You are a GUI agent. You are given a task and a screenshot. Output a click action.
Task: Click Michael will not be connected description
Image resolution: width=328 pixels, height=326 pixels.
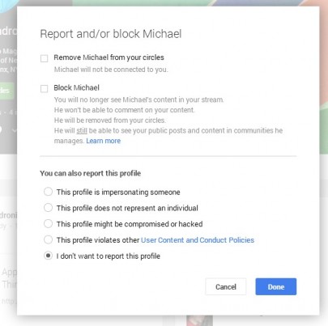point(111,70)
